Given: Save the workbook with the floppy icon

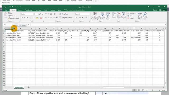Looking at the screenshot, I should pos(5,7).
